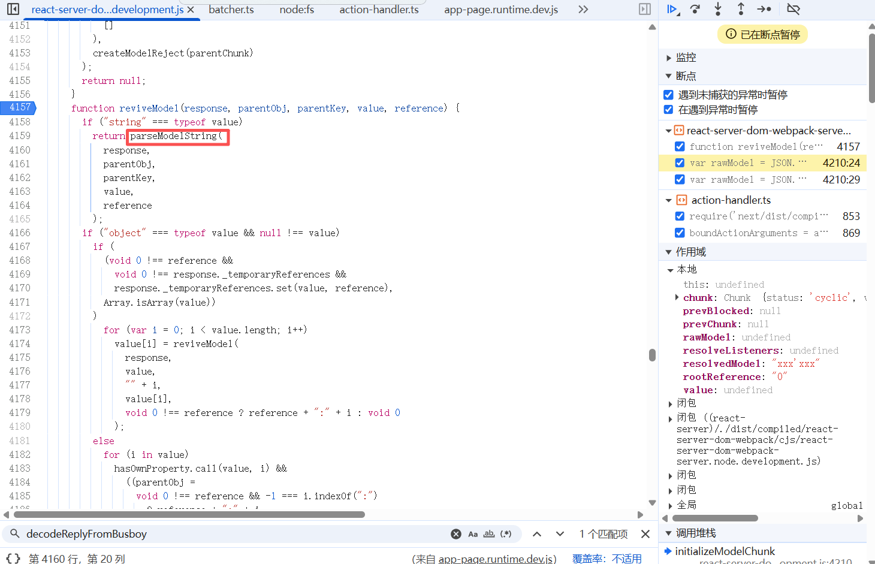Screen dimensions: 875x564
Task: Collapse the 断点 breakpoints section
Action: pos(669,76)
